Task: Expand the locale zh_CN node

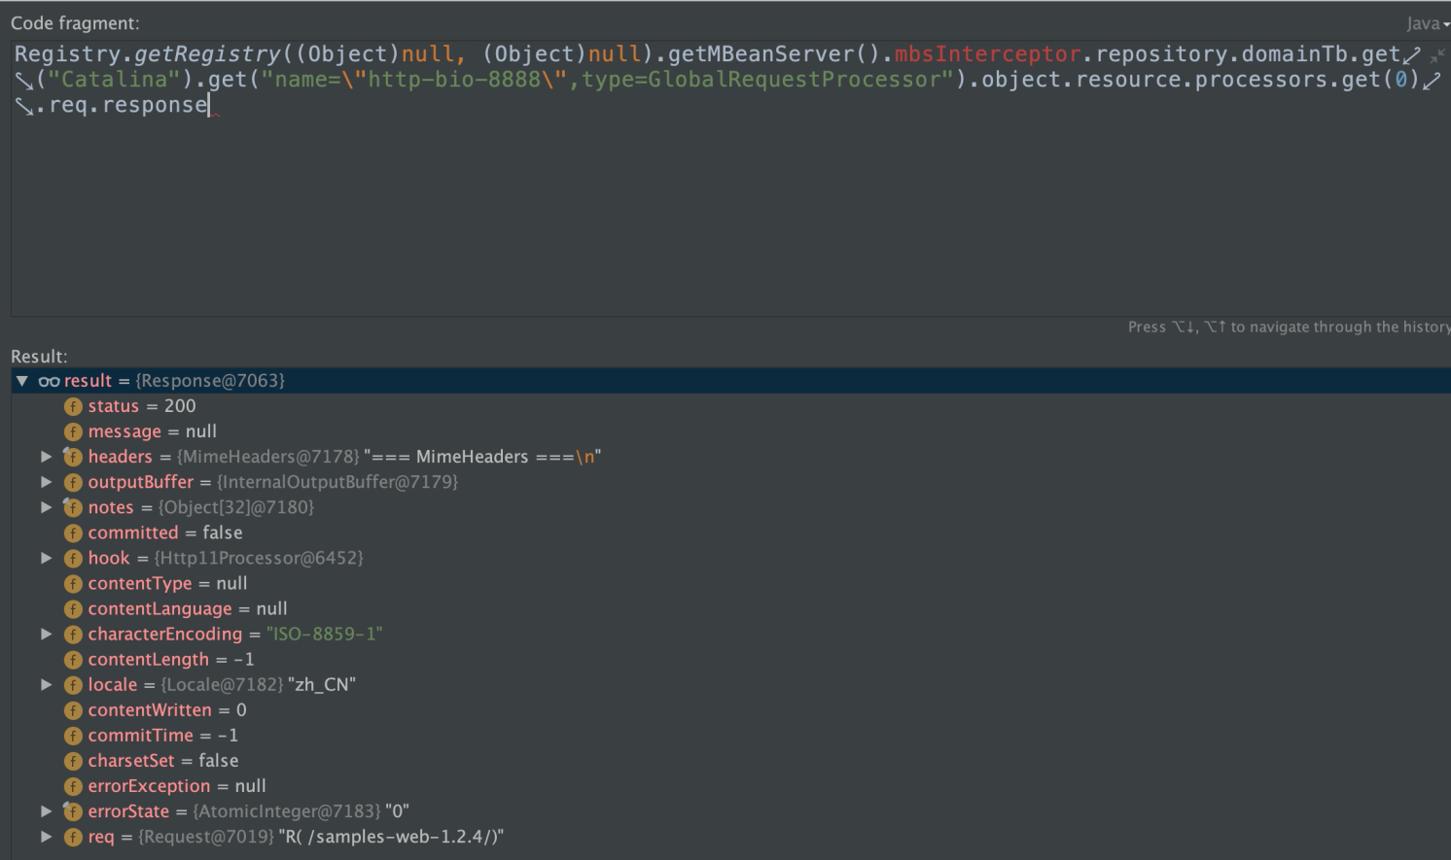Action: pyautogui.click(x=46, y=685)
